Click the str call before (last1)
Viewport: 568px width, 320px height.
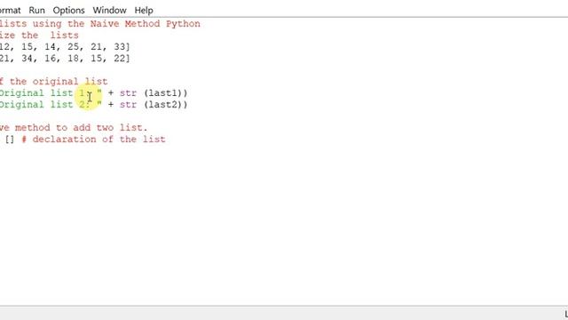click(x=128, y=93)
